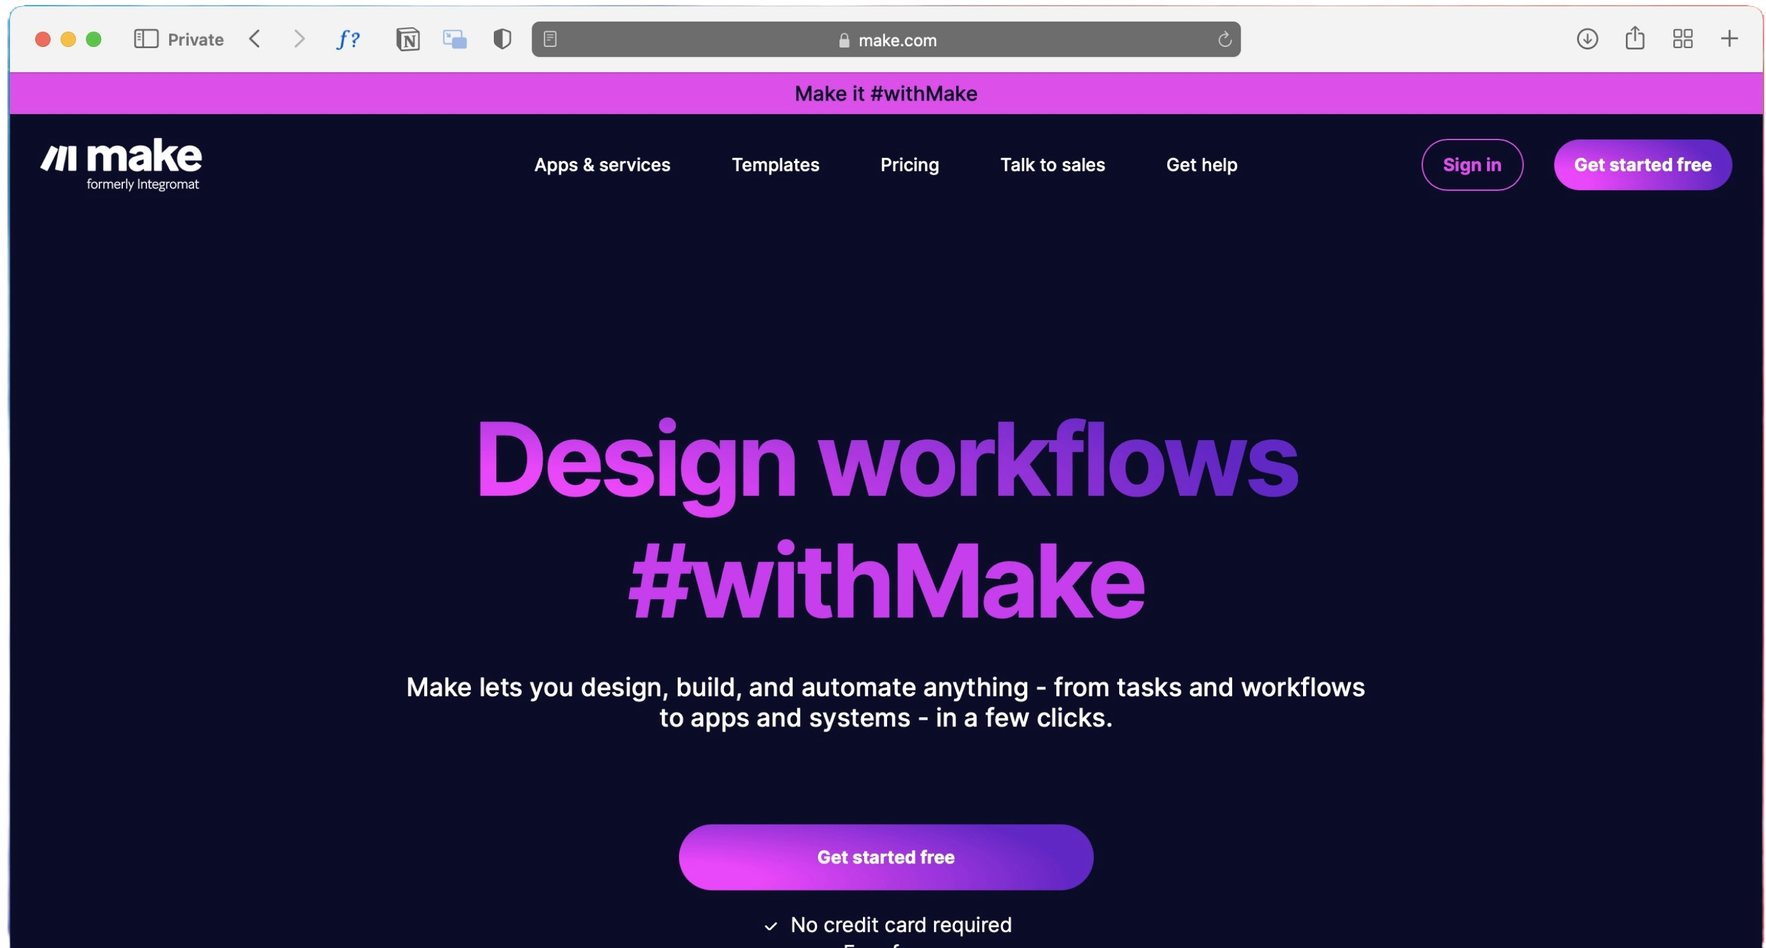Go to Templates in navigation

click(775, 165)
